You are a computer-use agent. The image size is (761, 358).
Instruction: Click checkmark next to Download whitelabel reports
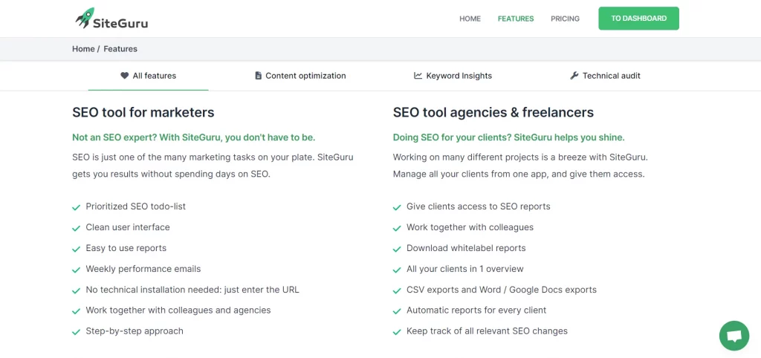[397, 249]
